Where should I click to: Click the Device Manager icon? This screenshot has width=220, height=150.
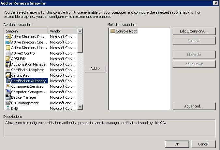[8, 97]
